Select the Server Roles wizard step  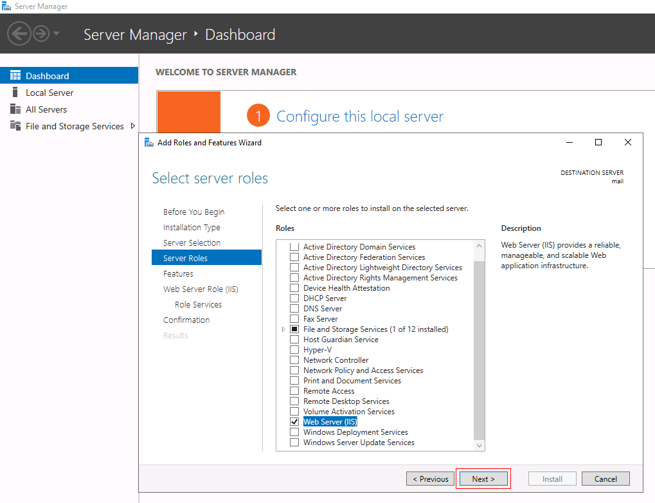[207, 258]
